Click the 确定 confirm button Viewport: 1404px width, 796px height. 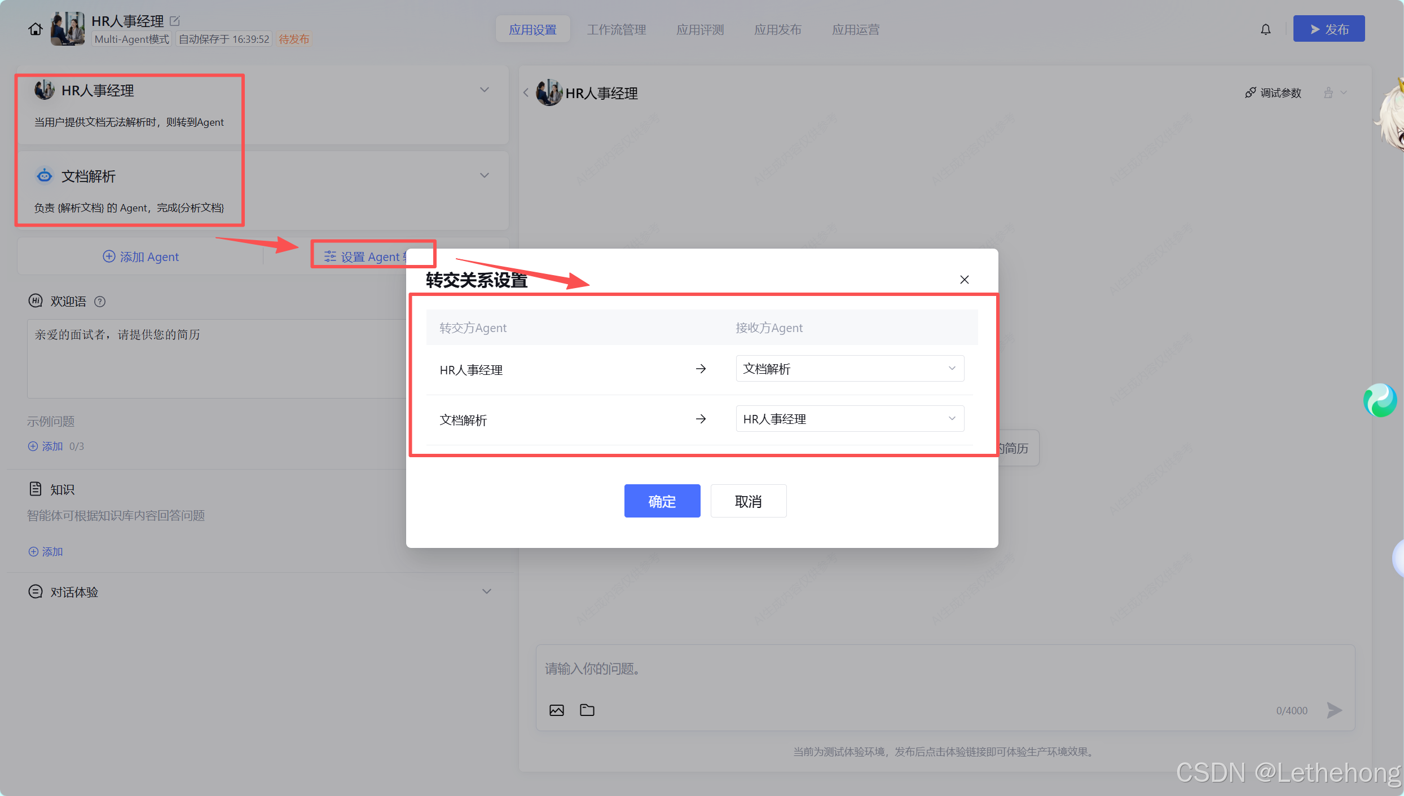coord(662,501)
